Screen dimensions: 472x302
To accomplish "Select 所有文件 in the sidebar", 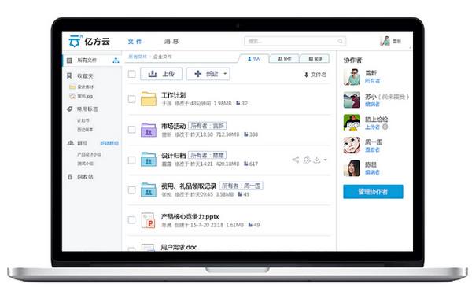I will pyautogui.click(x=87, y=61).
